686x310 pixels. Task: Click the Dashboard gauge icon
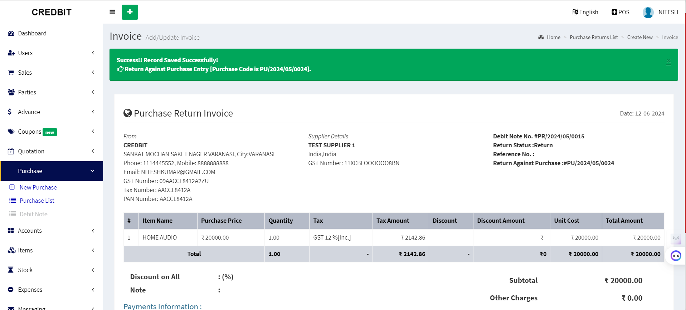click(11, 33)
